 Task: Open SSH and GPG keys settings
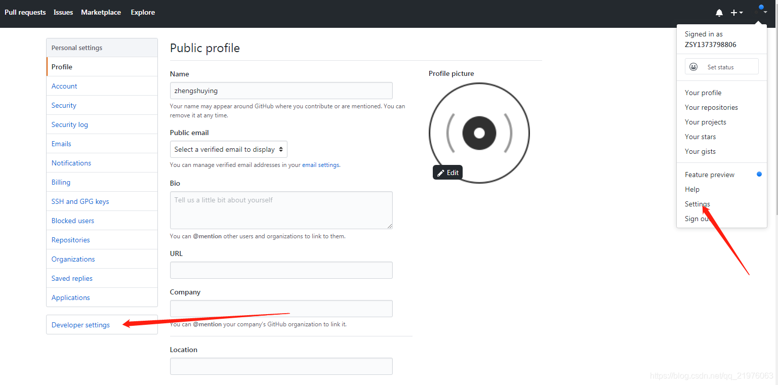[x=102, y=201]
